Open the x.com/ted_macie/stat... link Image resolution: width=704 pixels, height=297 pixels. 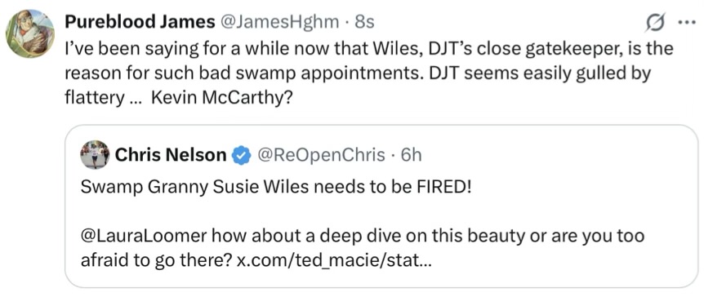pos(334,260)
